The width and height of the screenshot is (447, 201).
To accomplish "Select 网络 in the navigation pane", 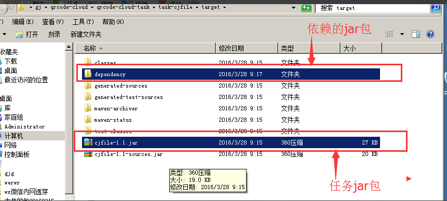I will (10, 145).
